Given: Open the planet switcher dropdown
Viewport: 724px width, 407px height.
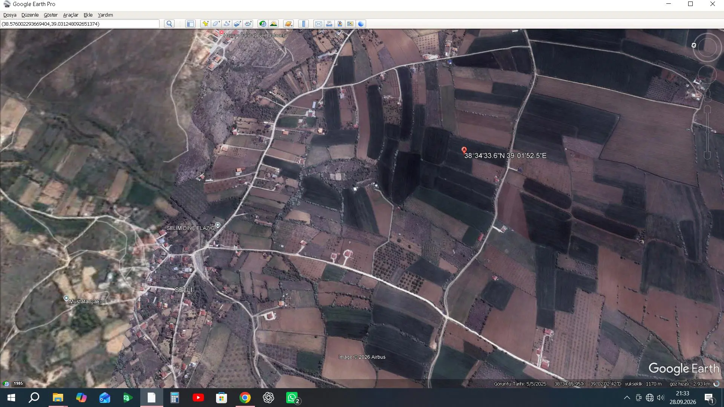Looking at the screenshot, I should click(288, 24).
